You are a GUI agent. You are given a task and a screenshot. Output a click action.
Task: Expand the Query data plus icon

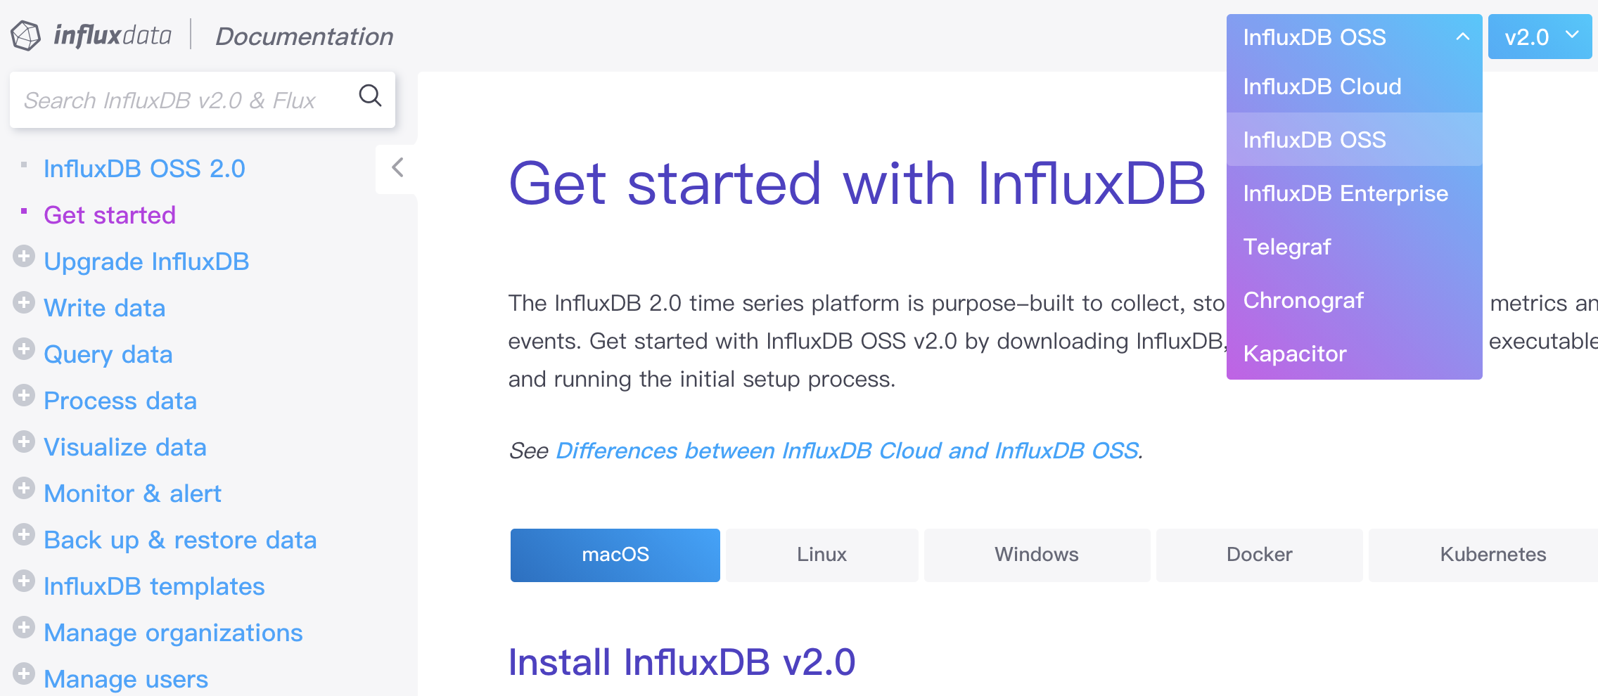[x=24, y=349]
